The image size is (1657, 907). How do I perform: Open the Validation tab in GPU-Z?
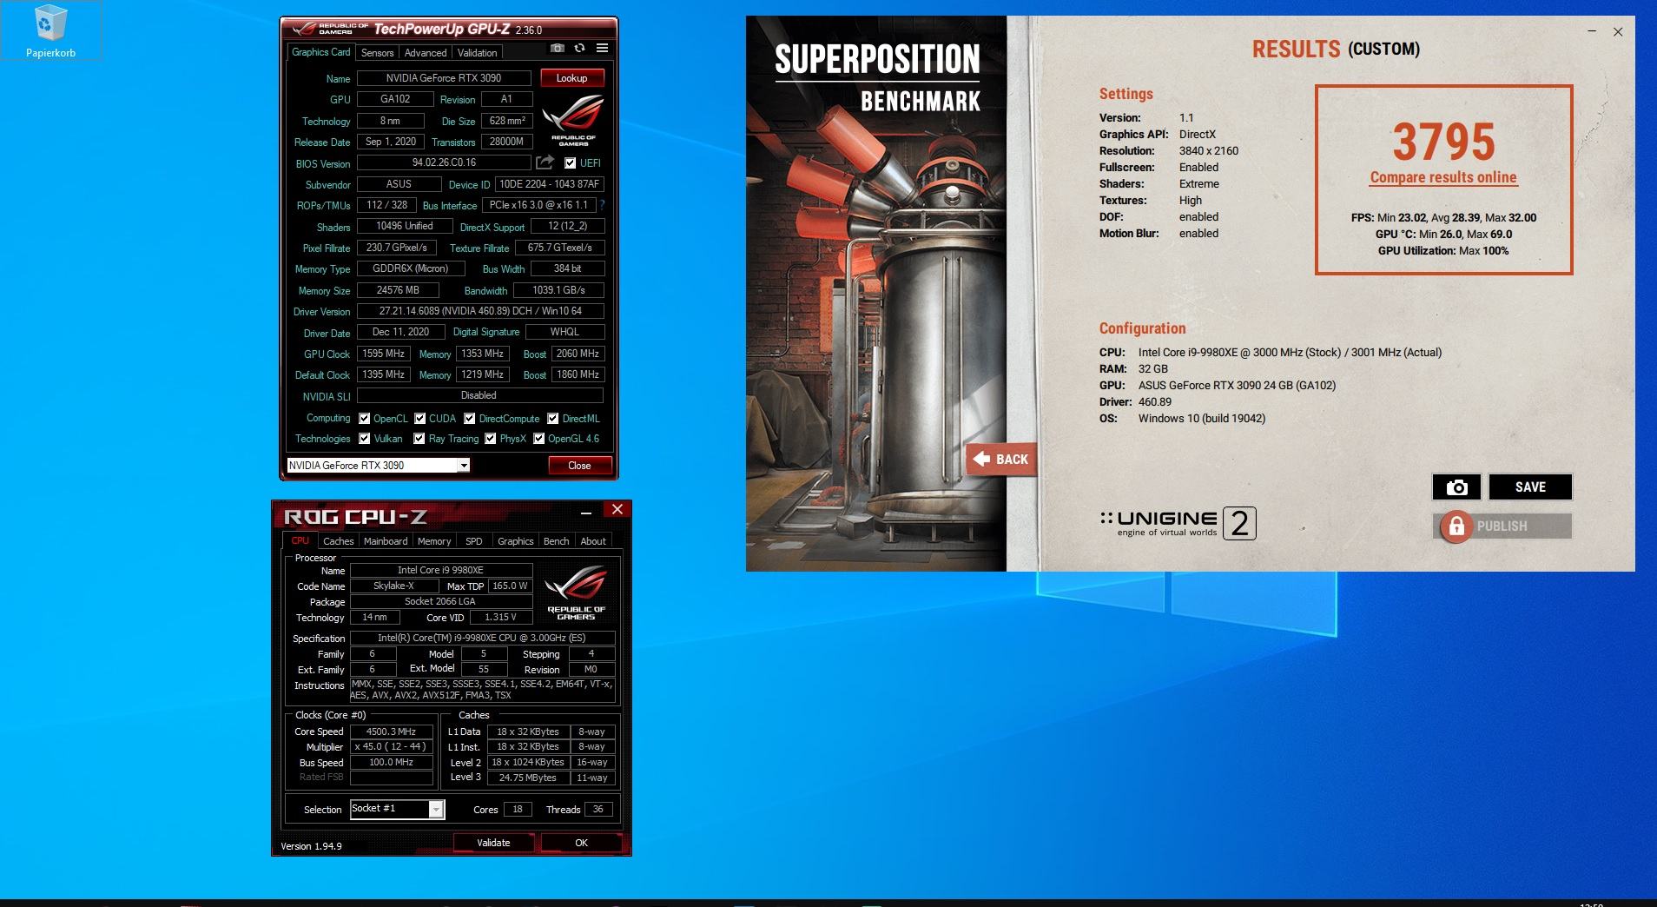click(x=478, y=53)
